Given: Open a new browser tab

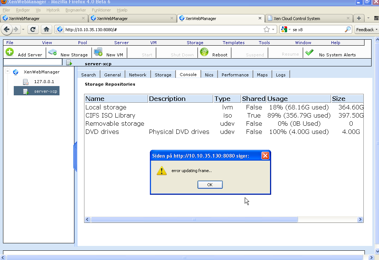Looking at the screenshot, I should coord(359,18).
